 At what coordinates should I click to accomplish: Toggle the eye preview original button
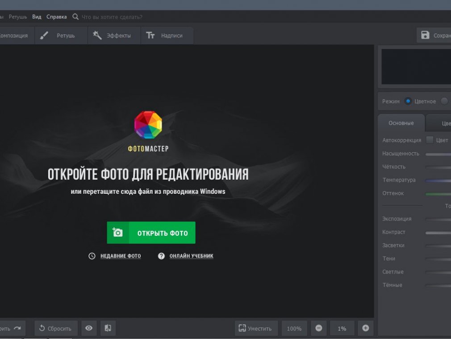tap(89, 328)
